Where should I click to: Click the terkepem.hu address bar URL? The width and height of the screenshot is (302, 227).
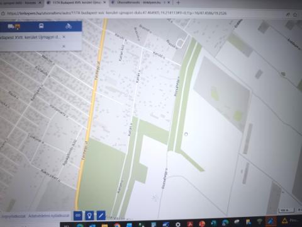click(116, 13)
